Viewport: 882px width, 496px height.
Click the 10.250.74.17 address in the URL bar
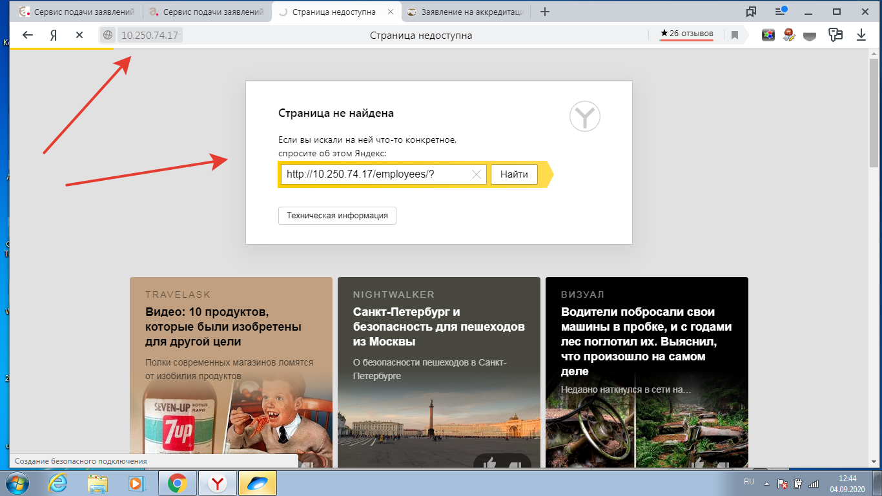click(x=150, y=36)
